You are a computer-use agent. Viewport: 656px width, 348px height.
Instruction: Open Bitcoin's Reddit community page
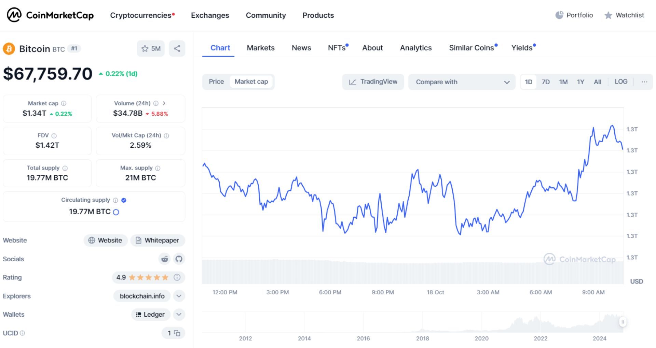(x=164, y=259)
